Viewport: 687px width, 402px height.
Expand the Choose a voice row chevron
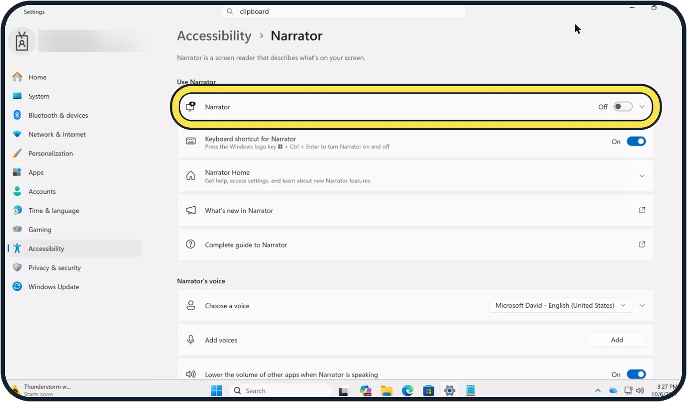(642, 305)
